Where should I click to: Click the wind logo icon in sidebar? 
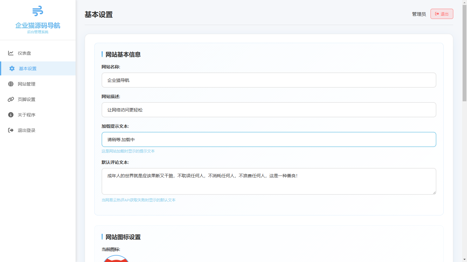[38, 11]
